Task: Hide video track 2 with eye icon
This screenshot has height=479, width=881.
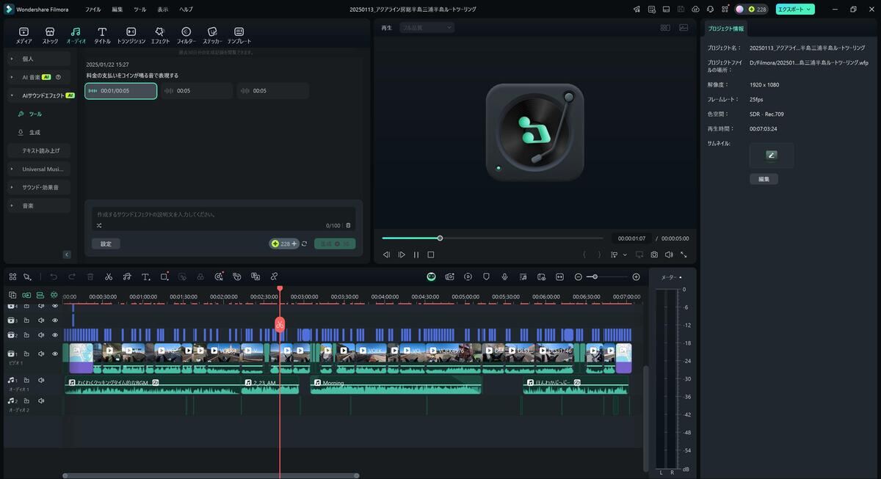Action: [55, 334]
